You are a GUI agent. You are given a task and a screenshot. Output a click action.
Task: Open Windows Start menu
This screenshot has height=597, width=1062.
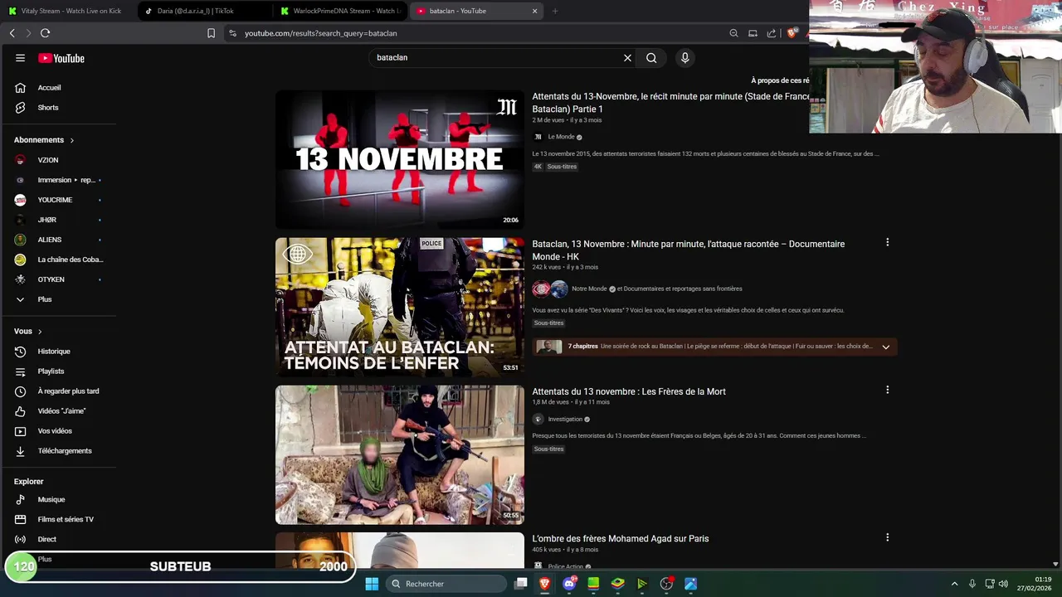372,584
